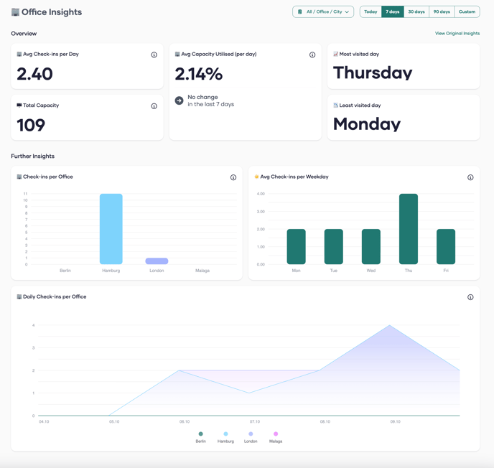Screen dimensions: 494x468
Task: Click the no-change arrow icon
Action: pyautogui.click(x=180, y=100)
